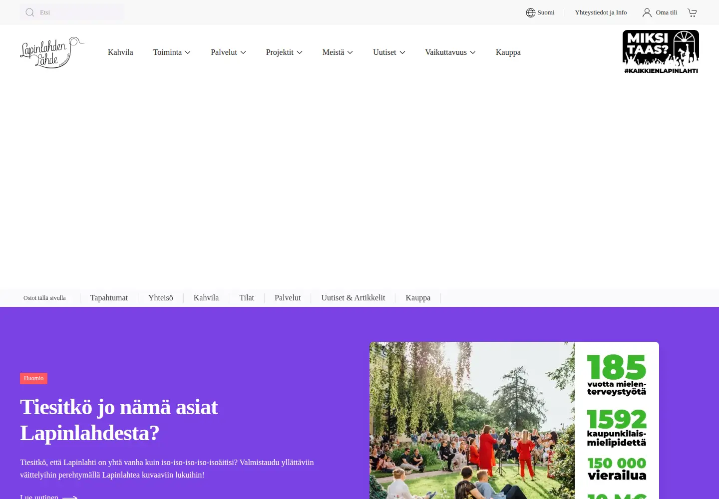Open the Miksi Taas campaign banner
This screenshot has width=719, height=499.
tap(661, 52)
